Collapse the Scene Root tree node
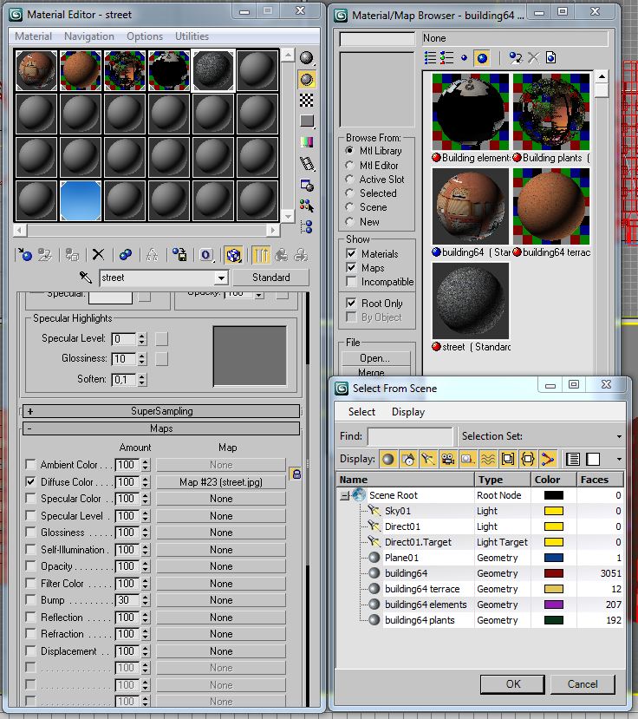 (345, 495)
